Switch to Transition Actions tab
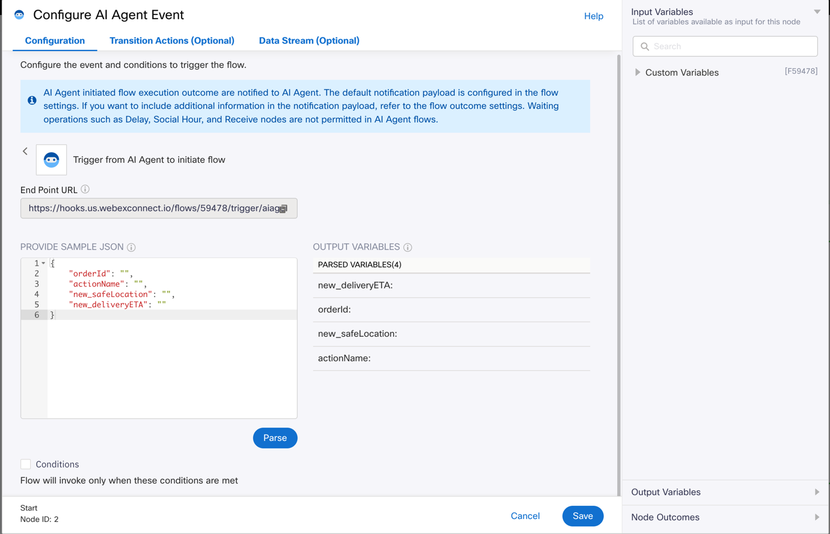This screenshot has height=534, width=830. click(171, 41)
